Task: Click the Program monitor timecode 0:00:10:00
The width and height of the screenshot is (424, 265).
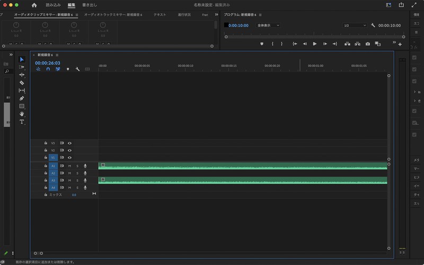Action: [238, 25]
